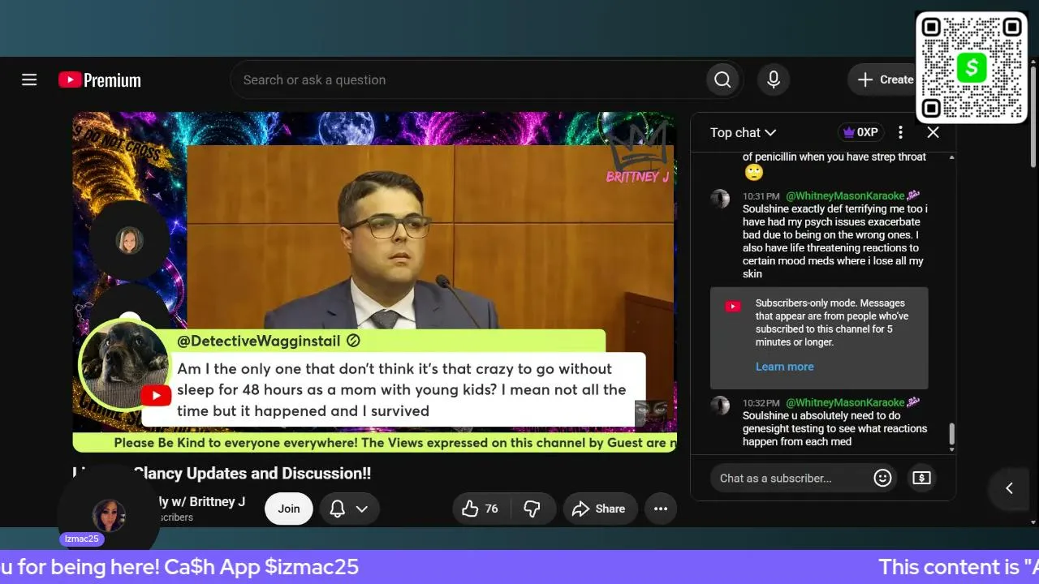Like the video with 76 likes
The height and width of the screenshot is (584, 1039).
click(x=480, y=509)
